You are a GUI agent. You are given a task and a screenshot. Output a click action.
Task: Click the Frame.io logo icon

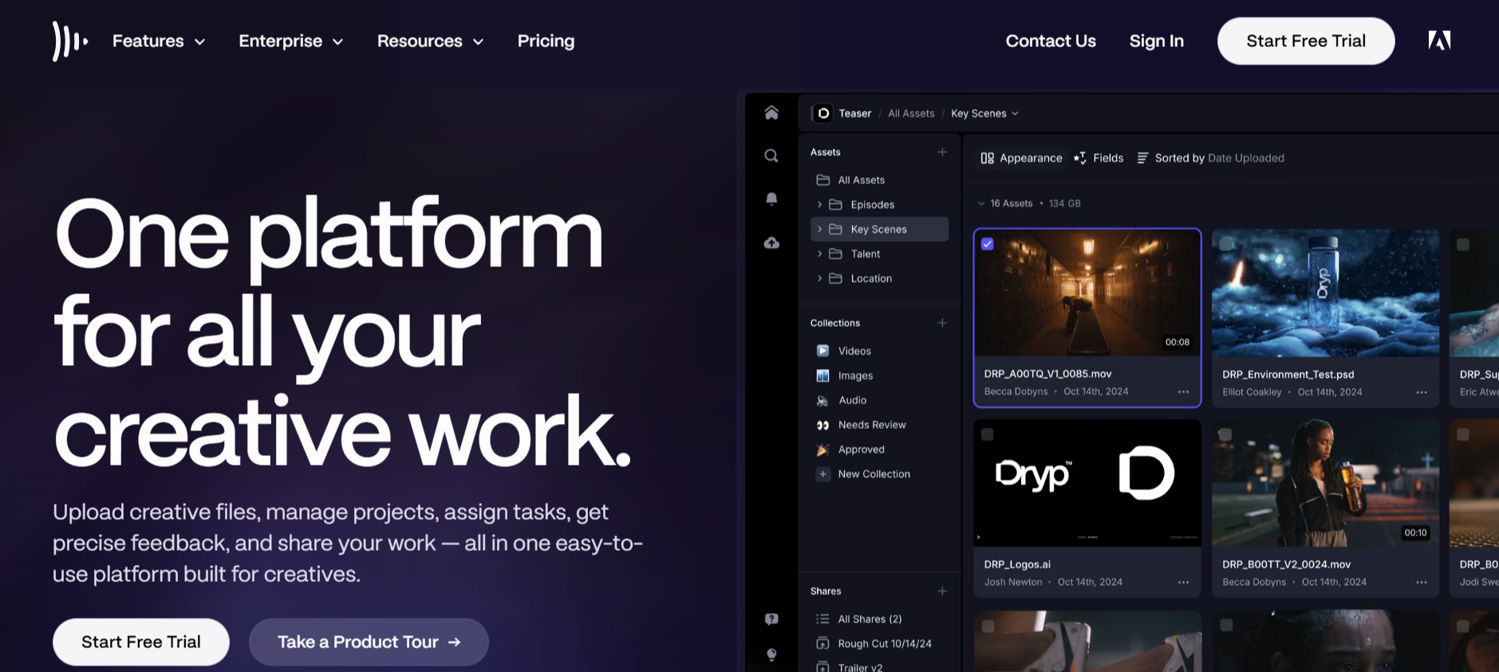[70, 41]
